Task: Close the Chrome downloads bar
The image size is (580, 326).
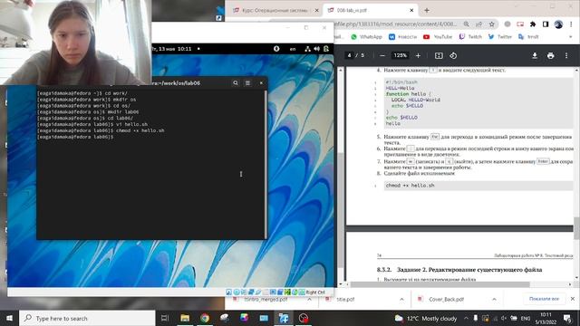Action: point(573,299)
